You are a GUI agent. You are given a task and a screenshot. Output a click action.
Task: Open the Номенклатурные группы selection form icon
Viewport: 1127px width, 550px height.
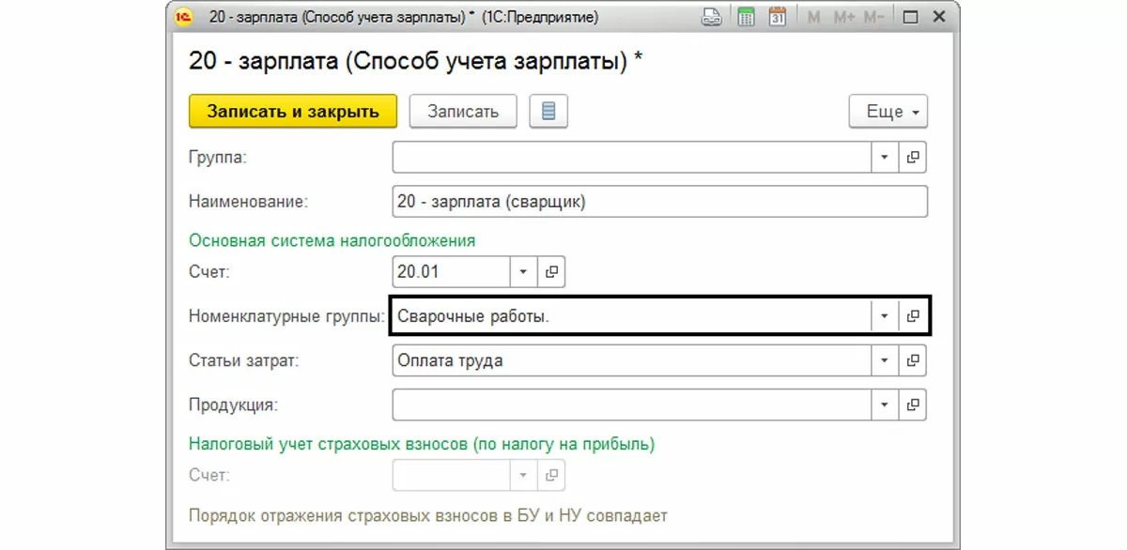pyautogui.click(x=912, y=316)
